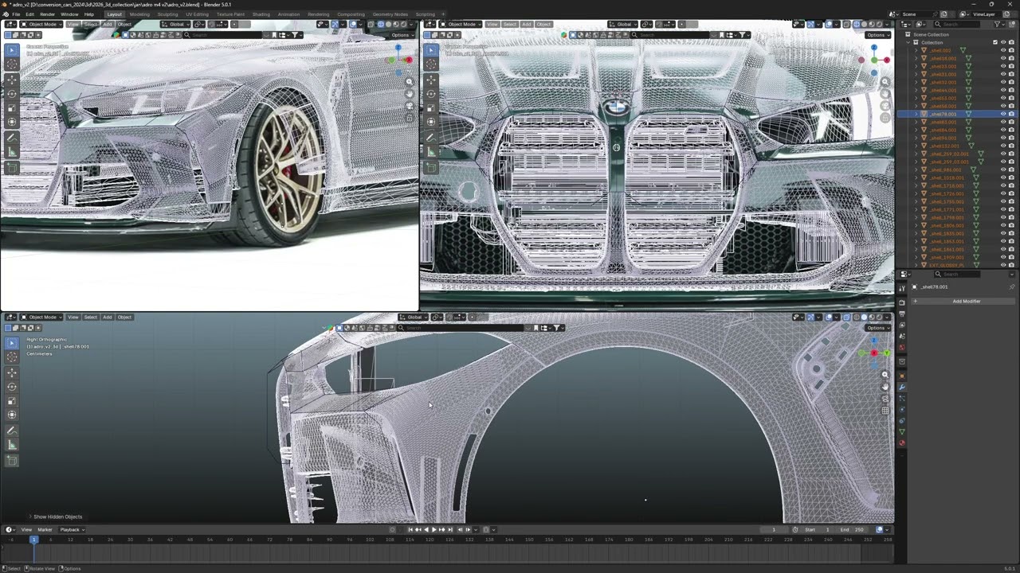Click the Blender logo menu icon

coord(5,14)
